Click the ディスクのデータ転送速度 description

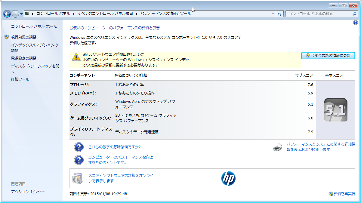[x=137, y=132]
